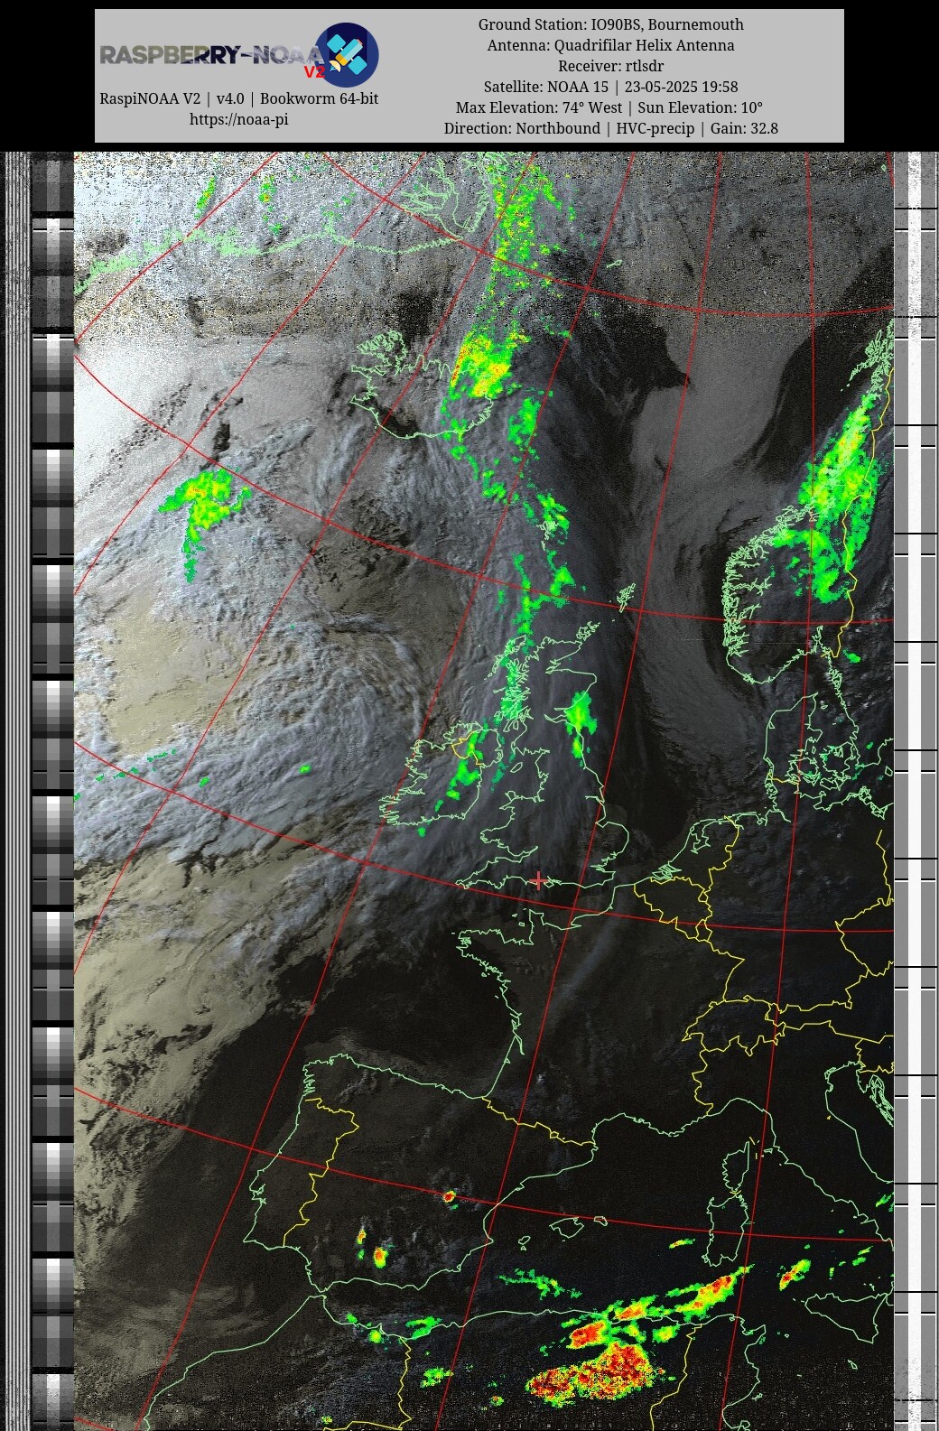Select the 'RaspiNOAA V2 | v4.0 | Bookworm 64-bit' text
The width and height of the screenshot is (939, 1431).
(x=238, y=98)
